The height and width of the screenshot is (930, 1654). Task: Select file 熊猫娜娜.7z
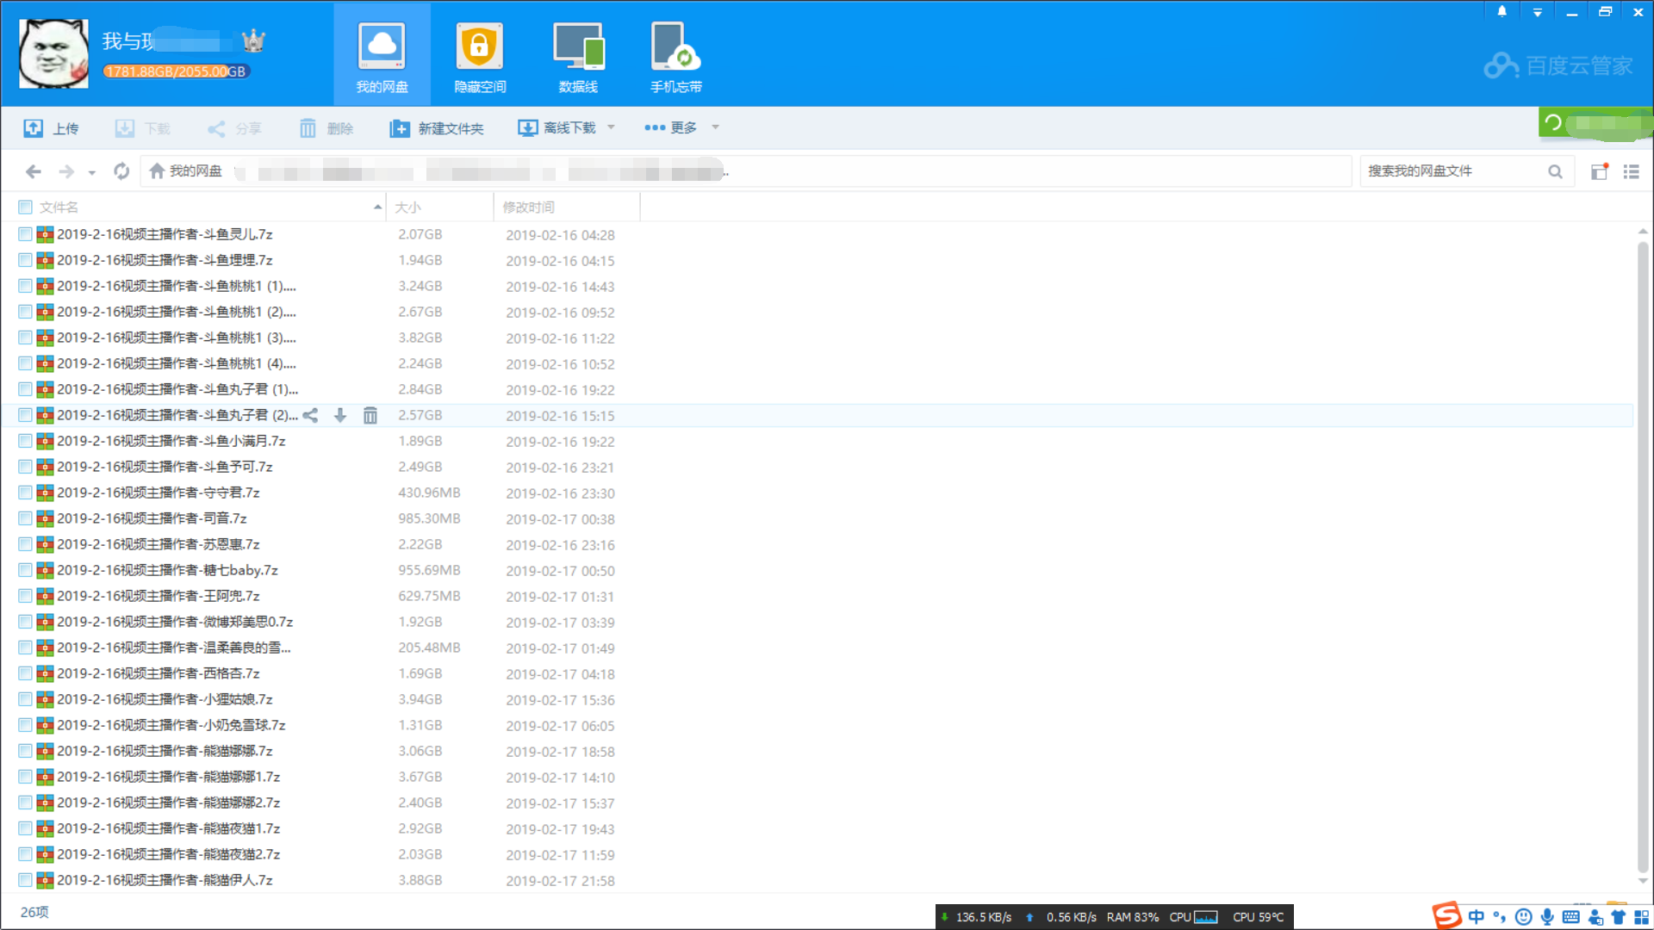(165, 751)
